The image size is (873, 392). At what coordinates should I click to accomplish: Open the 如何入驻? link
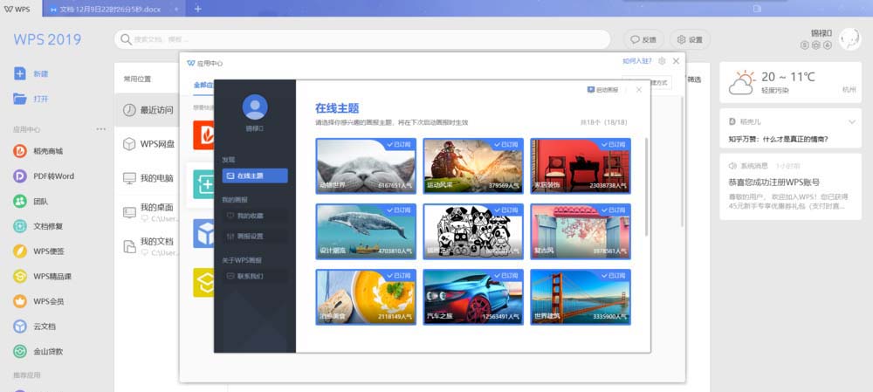click(637, 61)
